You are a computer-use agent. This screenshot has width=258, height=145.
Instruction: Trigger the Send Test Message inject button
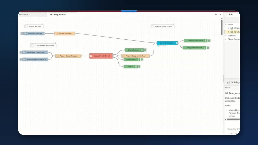(x=22, y=33)
